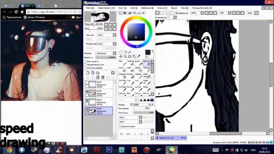Select the AirBrush tool
The width and height of the screenshot is (274, 154).
click(130, 63)
